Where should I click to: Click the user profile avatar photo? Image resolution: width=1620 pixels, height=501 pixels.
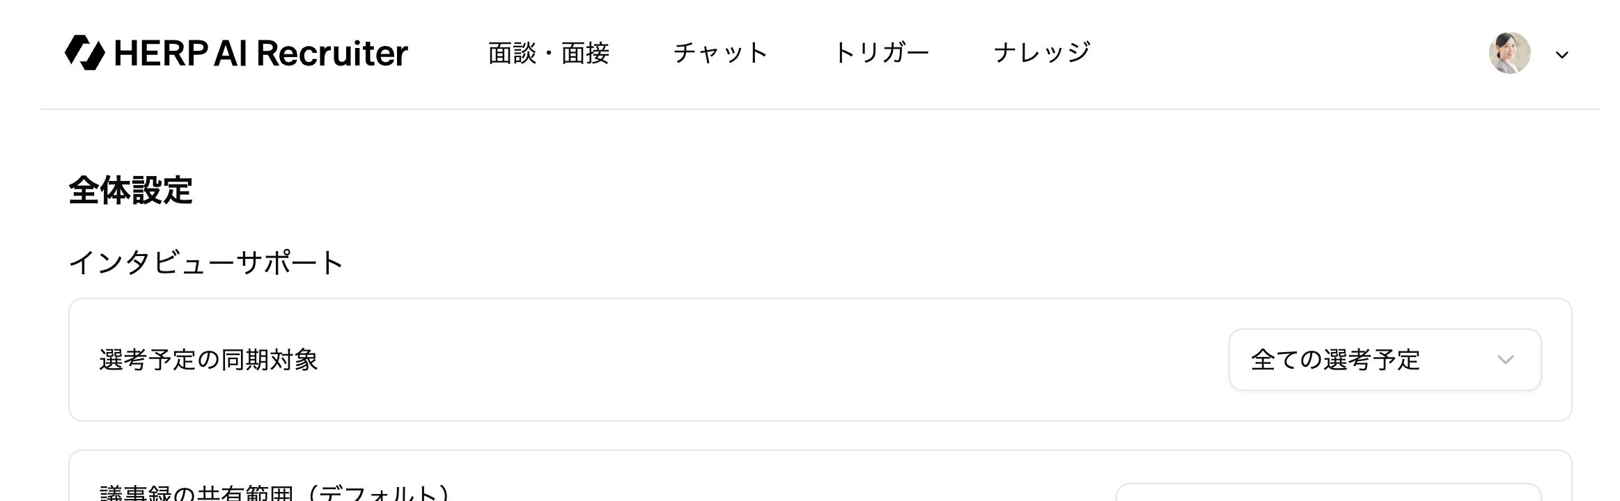pos(1509,53)
